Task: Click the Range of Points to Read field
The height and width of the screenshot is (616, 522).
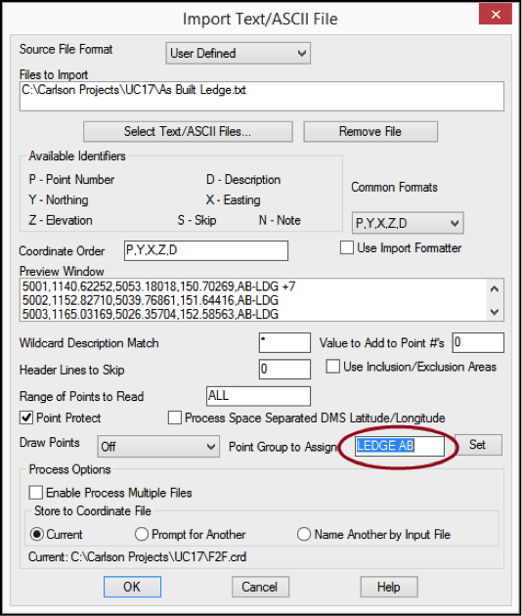Action: point(258,396)
